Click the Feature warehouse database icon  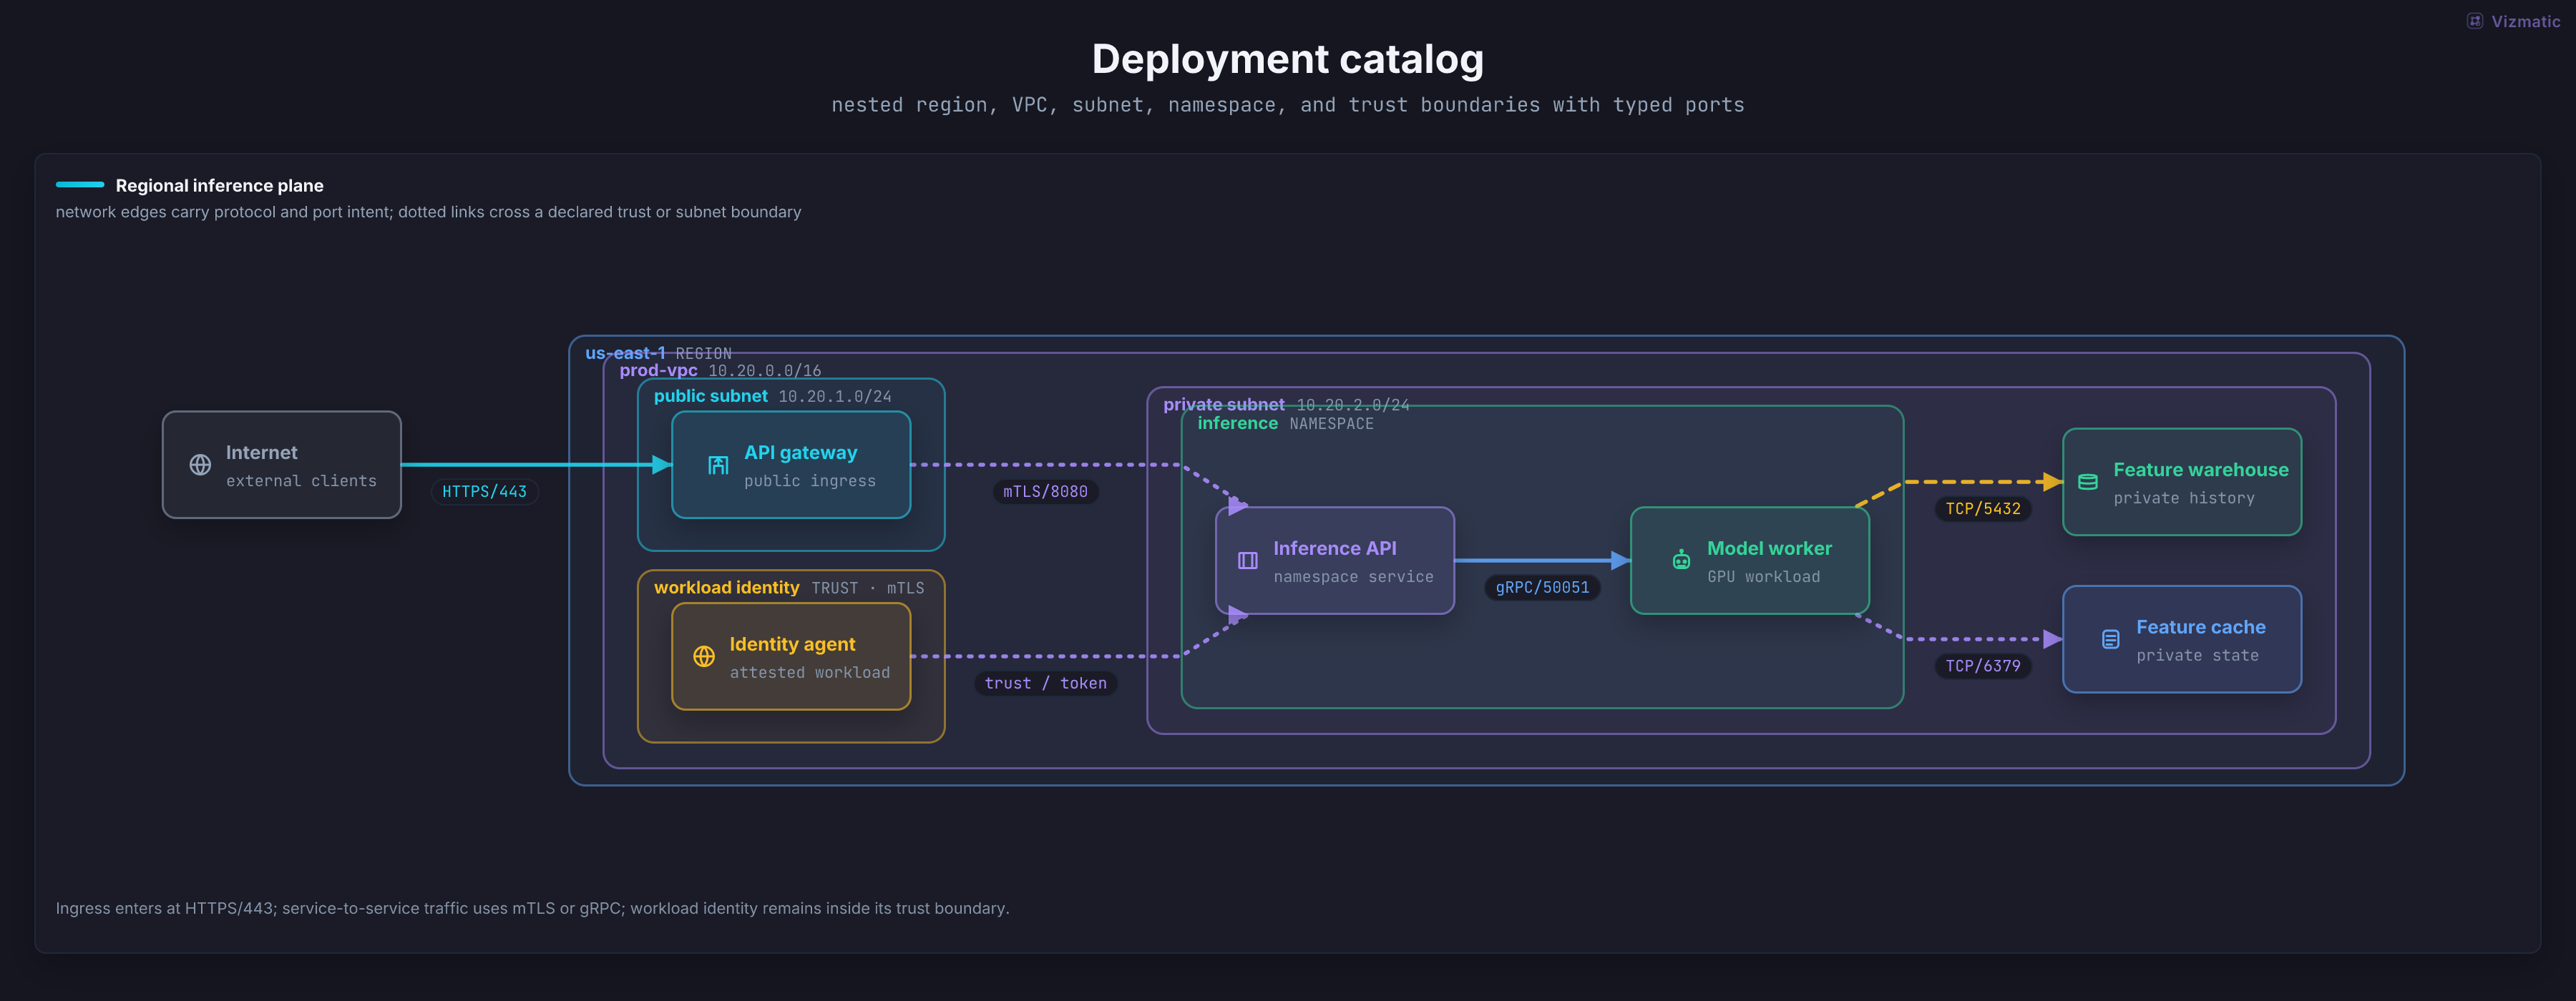click(x=2088, y=481)
